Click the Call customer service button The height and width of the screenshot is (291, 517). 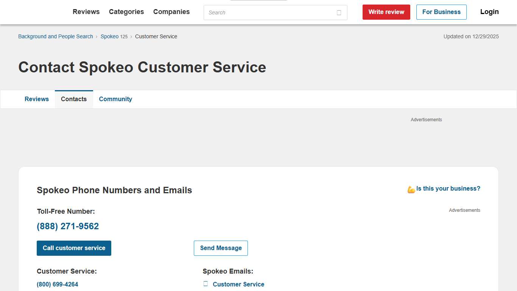pos(74,248)
